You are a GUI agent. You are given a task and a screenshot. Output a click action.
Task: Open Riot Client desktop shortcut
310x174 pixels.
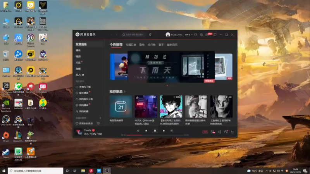[x=31, y=88]
